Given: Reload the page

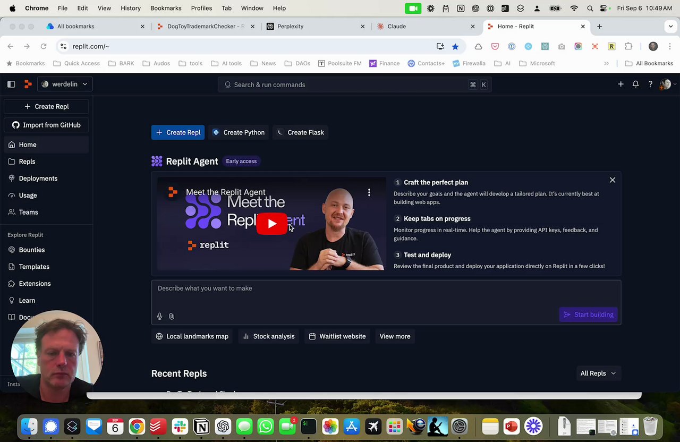Looking at the screenshot, I should pos(44,46).
